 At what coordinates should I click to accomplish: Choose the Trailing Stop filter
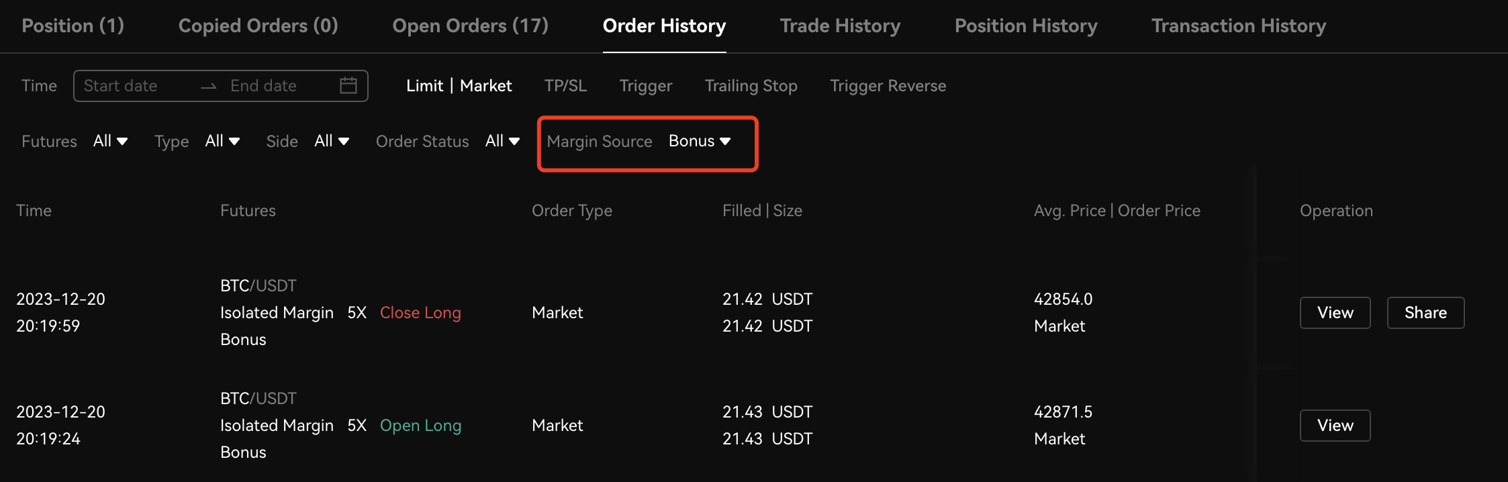coord(751,86)
